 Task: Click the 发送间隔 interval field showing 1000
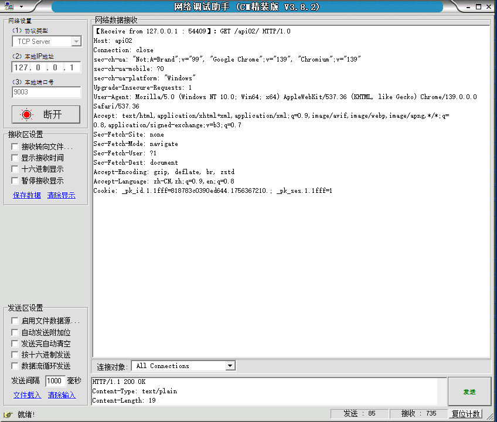point(55,381)
